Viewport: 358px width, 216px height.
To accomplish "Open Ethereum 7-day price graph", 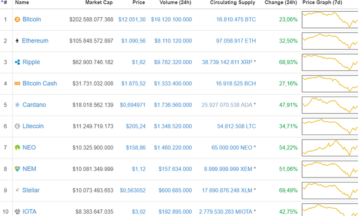I will pos(330,41).
